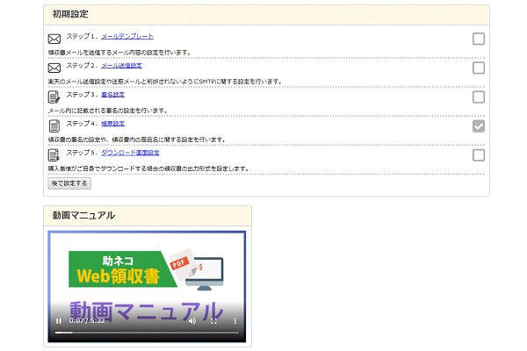The width and height of the screenshot is (527, 351).
Task: Click the envelope icon for Step 1
Action: tap(54, 39)
